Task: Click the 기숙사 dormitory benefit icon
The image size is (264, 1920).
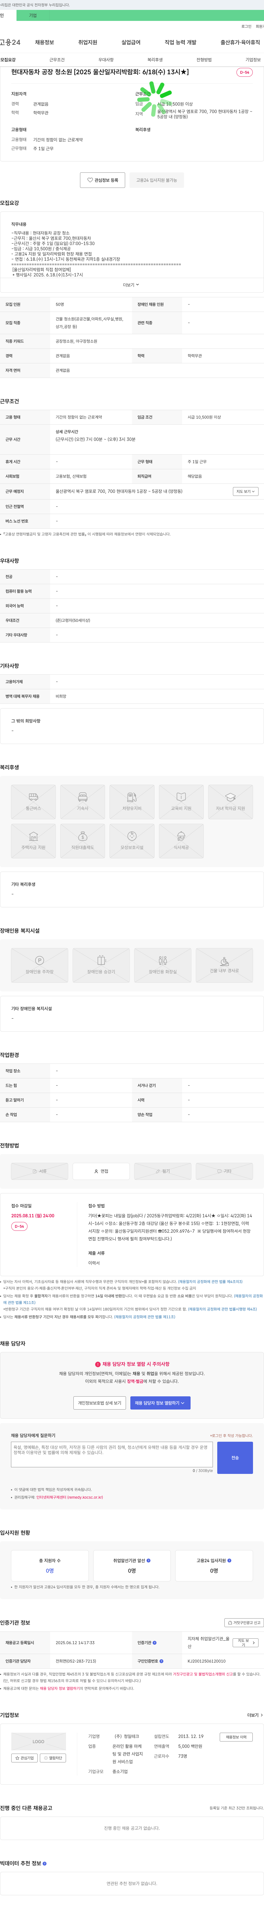Action: point(83,802)
